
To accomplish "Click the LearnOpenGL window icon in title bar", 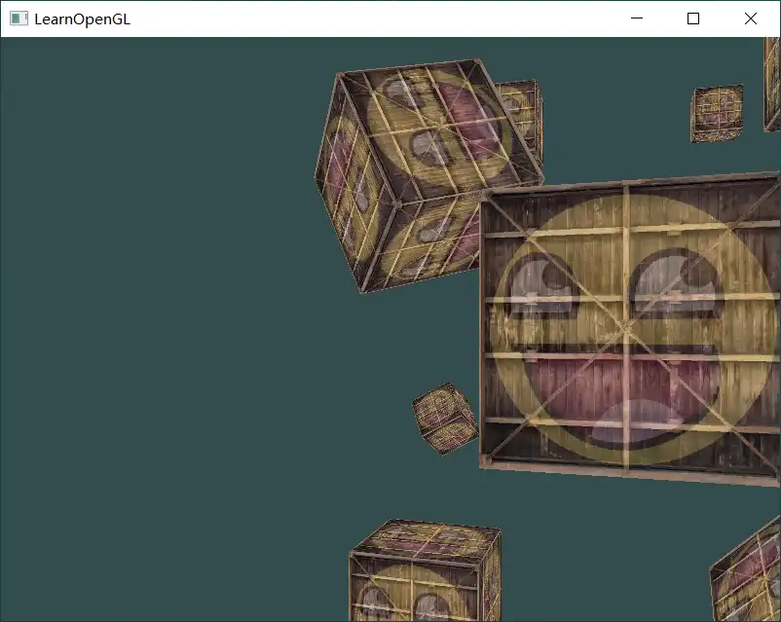I will 19,18.
